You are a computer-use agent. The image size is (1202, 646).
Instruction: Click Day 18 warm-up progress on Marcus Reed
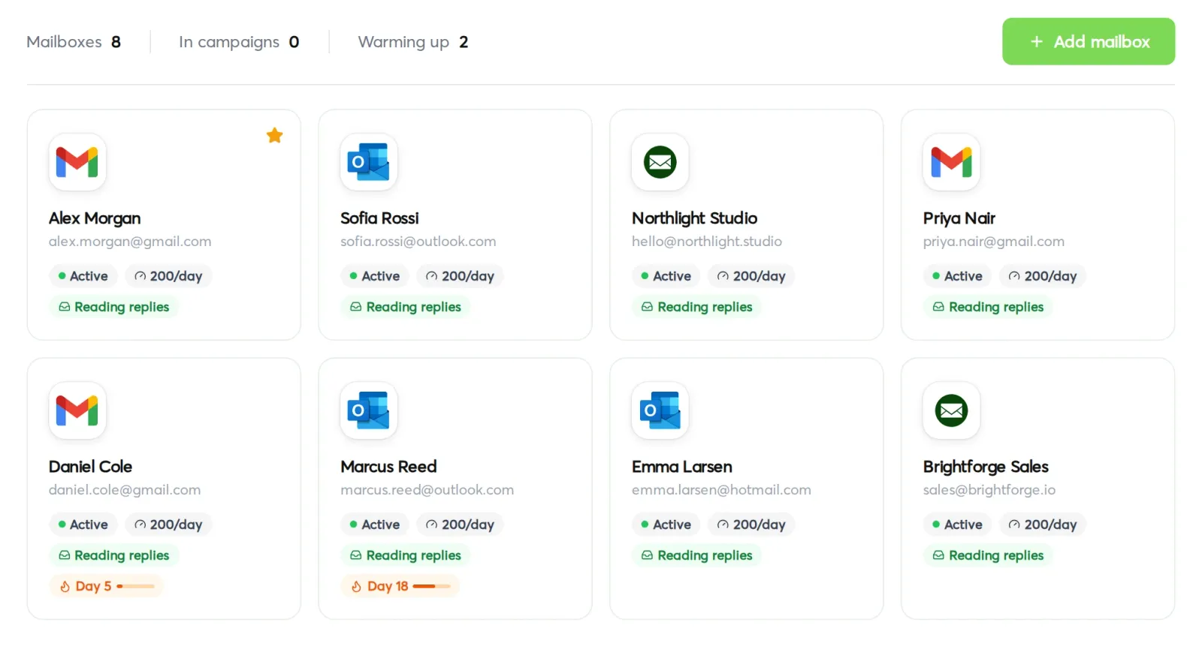point(400,586)
